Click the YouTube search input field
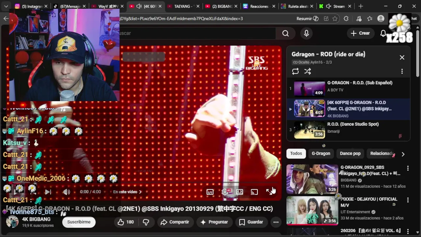Screen dimensions: 421x237 197,33
